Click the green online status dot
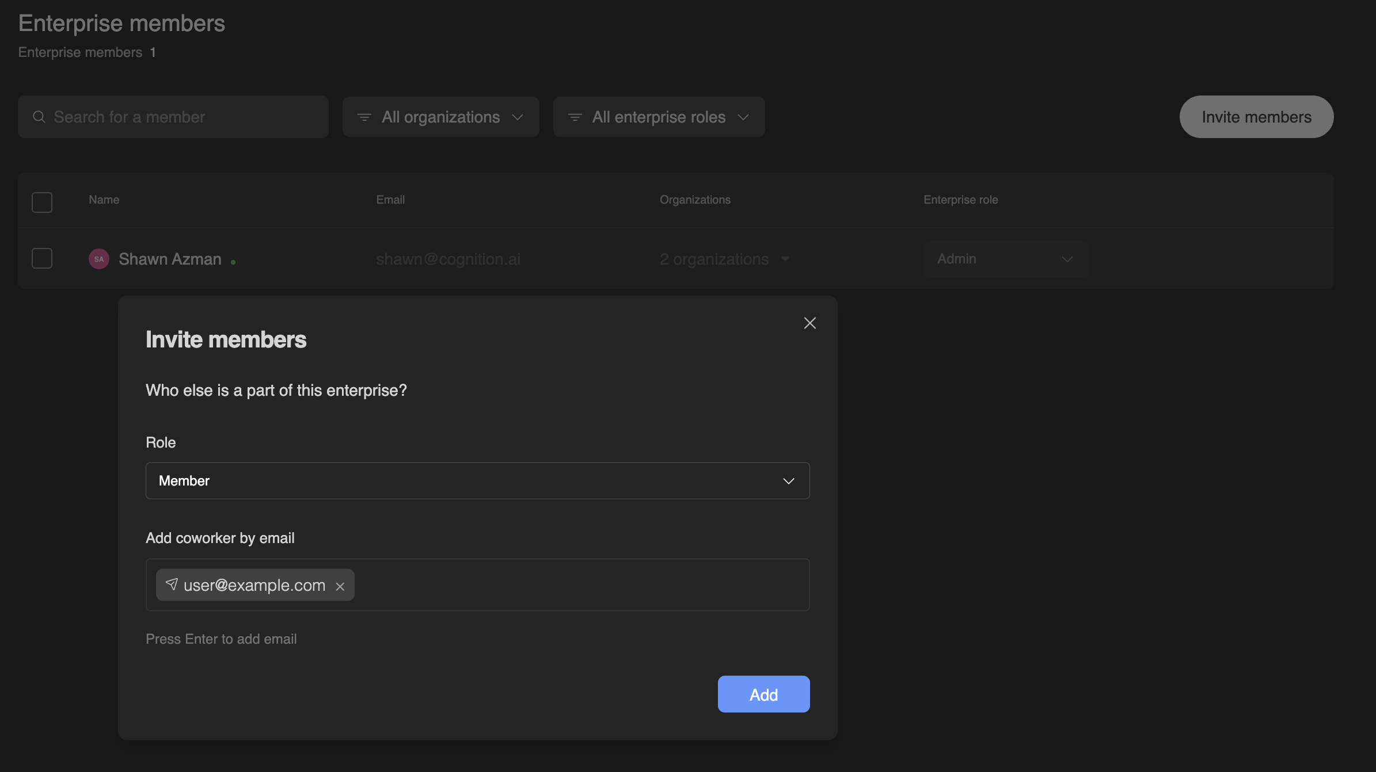This screenshot has width=1376, height=772. pyautogui.click(x=233, y=261)
